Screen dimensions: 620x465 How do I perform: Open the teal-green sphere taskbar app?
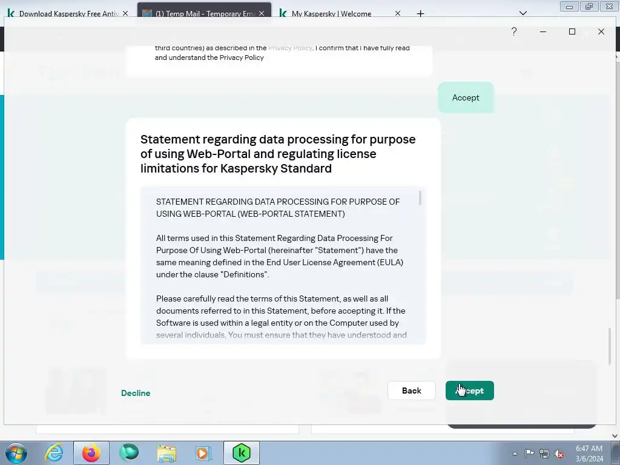[130, 453]
